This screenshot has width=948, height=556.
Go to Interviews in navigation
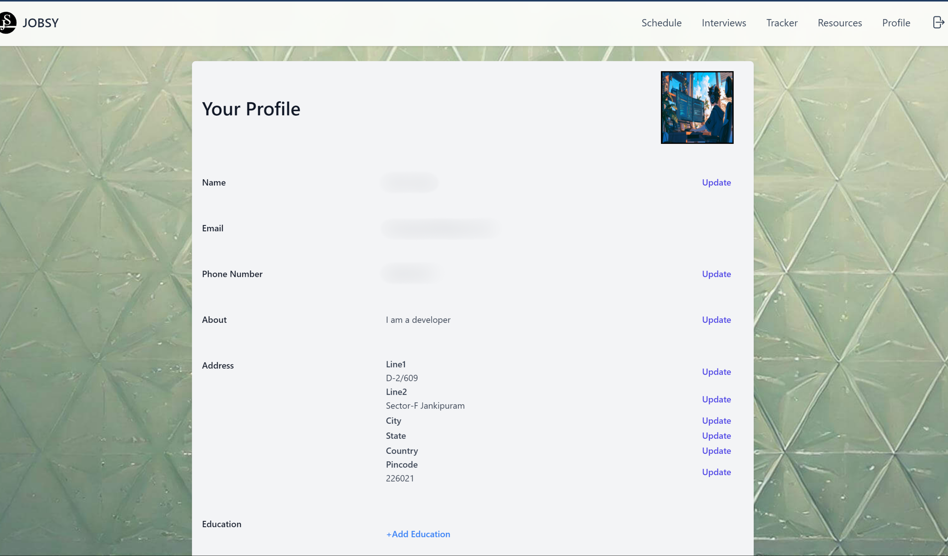(x=723, y=23)
